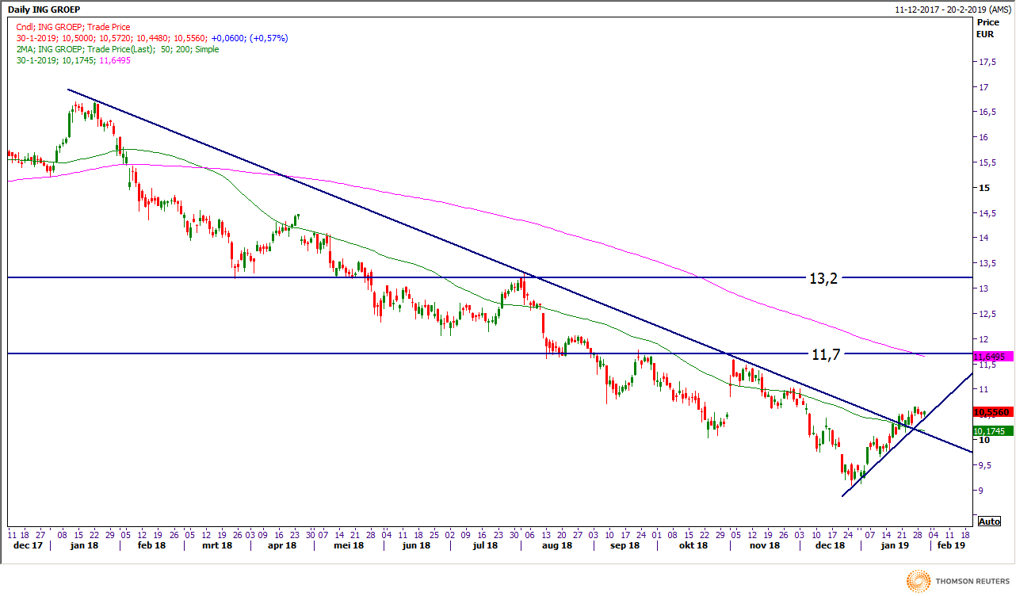
Task: Click the 'jun 18' month label
Action: pyautogui.click(x=417, y=545)
